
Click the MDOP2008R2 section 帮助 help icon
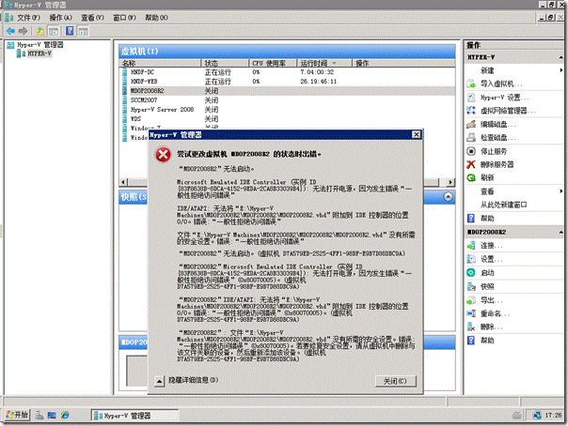tap(471, 341)
